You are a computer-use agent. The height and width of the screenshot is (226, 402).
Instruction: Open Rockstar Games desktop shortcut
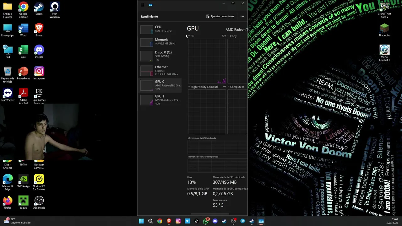39,164
